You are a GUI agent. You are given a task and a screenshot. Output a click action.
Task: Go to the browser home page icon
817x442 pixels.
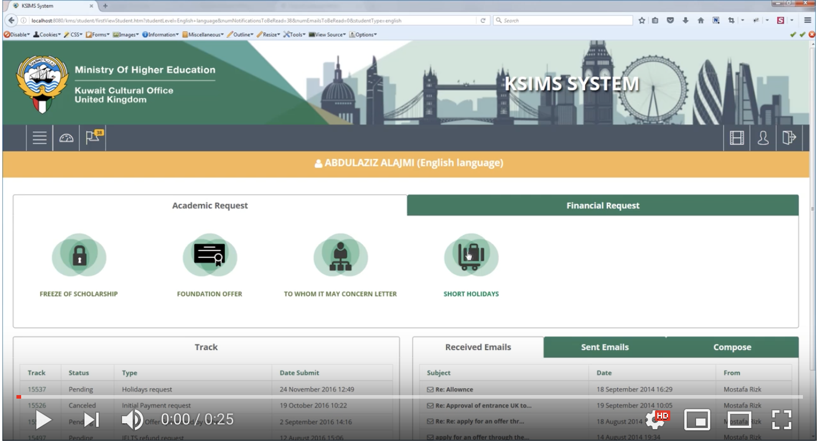(701, 21)
